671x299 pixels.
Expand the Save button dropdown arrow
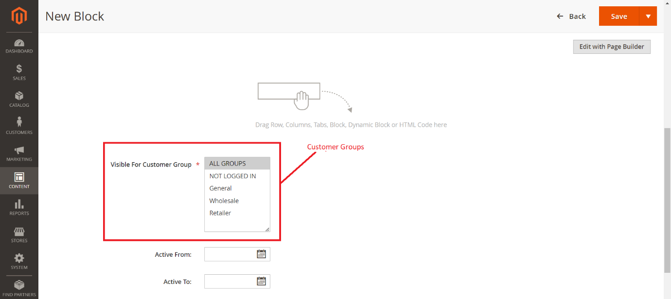point(648,16)
